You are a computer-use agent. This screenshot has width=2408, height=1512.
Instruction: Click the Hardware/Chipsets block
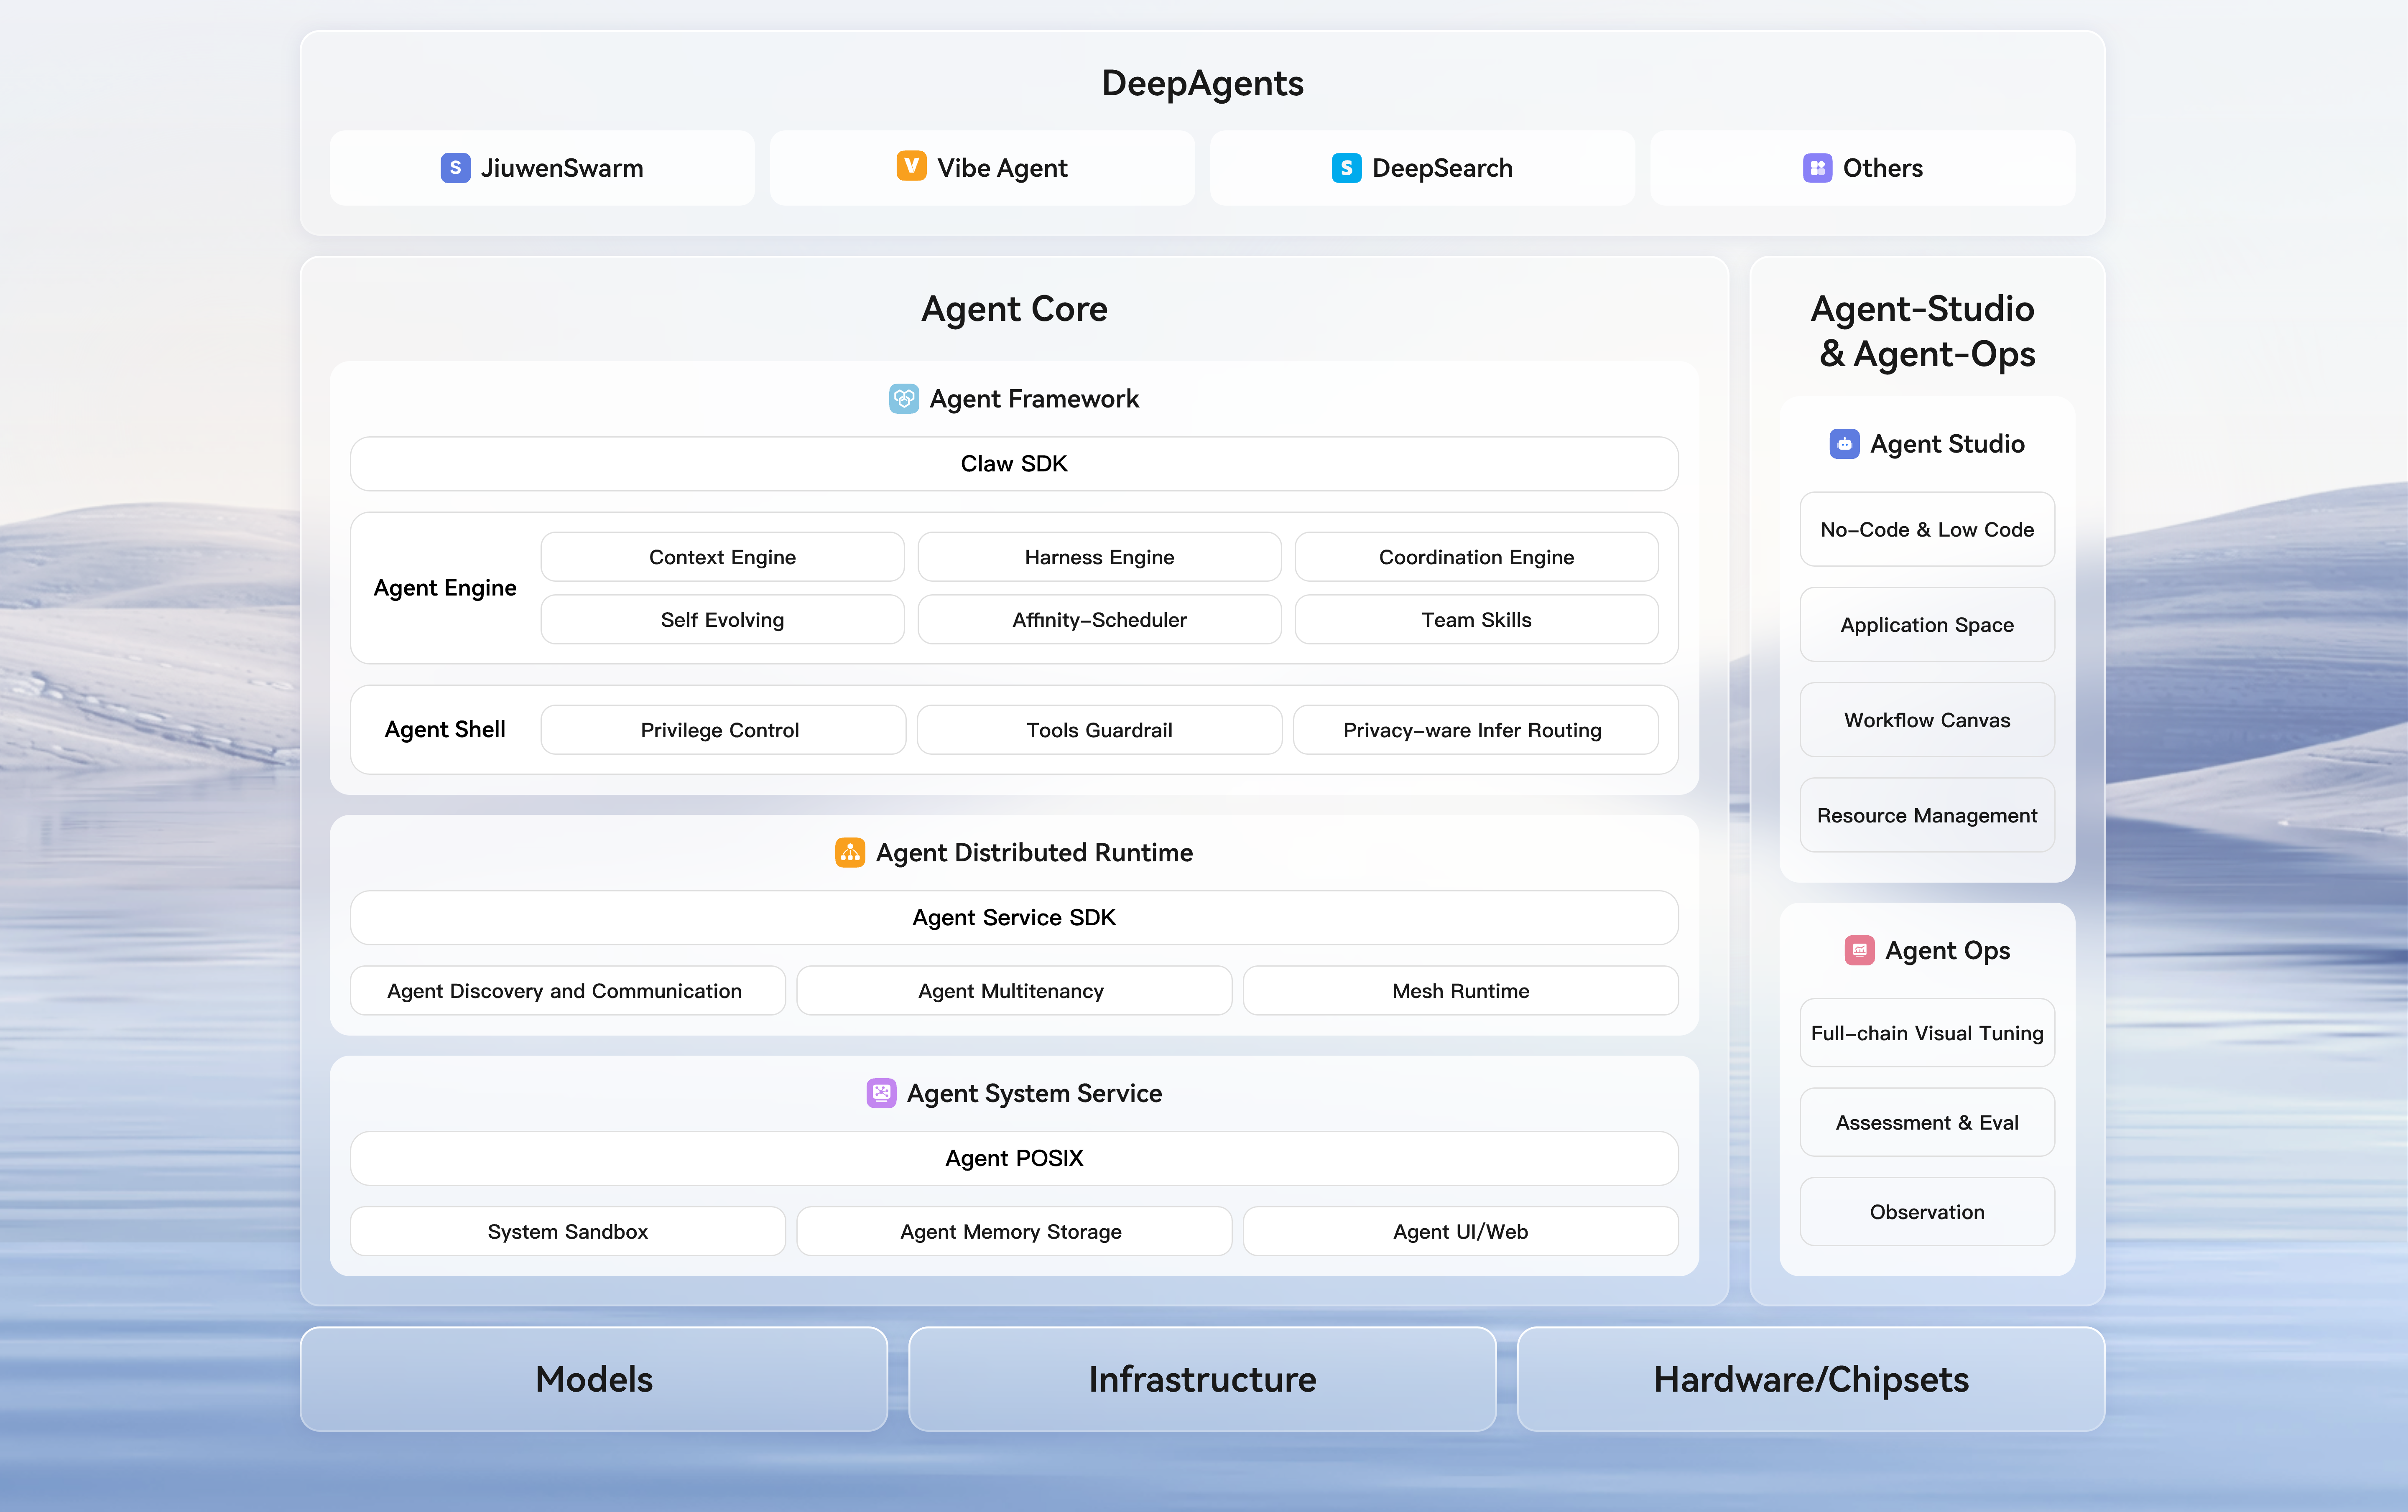tap(1811, 1379)
